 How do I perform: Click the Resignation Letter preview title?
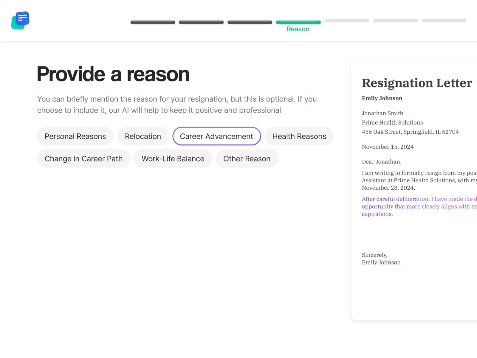click(x=417, y=83)
